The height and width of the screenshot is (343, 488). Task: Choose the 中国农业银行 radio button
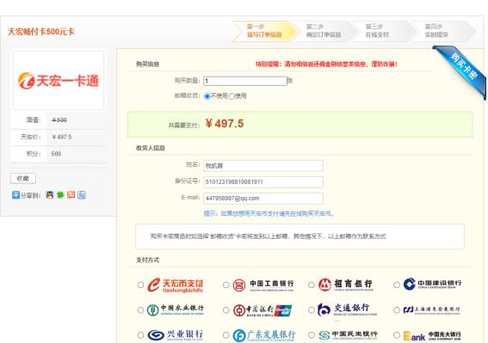point(140,310)
